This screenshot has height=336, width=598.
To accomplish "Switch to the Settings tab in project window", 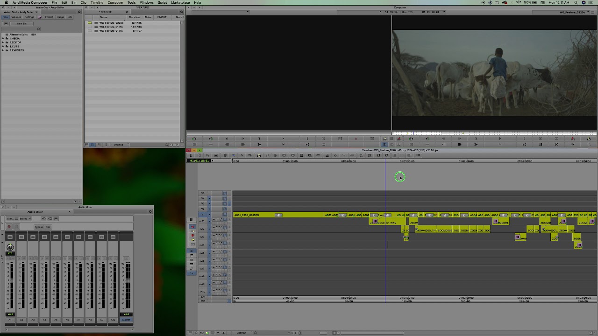I will [29, 17].
